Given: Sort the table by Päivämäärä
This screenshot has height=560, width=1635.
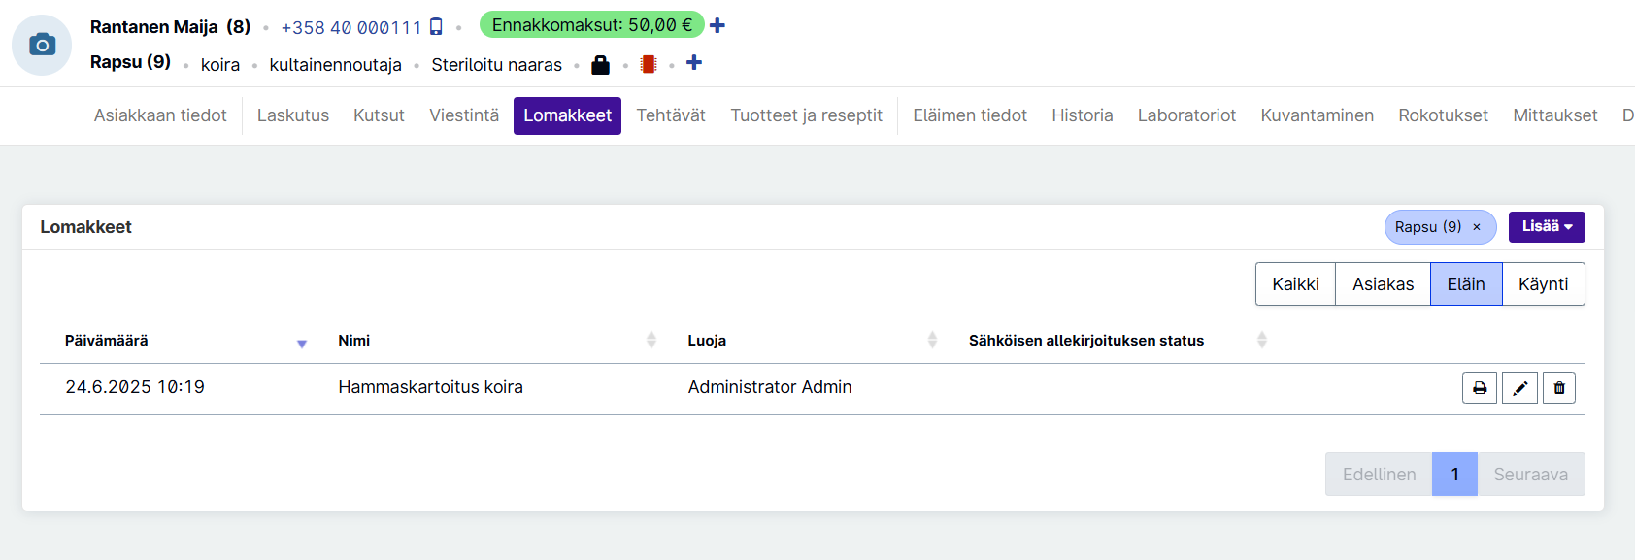Looking at the screenshot, I should tap(185, 341).
